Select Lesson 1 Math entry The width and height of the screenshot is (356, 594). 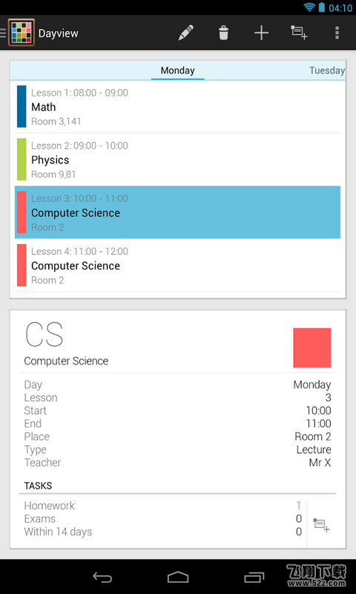178,107
